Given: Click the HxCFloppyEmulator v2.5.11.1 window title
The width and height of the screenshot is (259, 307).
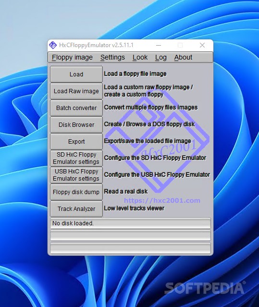Looking at the screenshot, I should [96, 45].
